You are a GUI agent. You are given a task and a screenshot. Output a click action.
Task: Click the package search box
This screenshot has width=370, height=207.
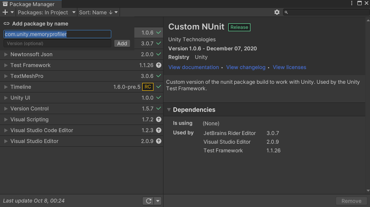327,13
